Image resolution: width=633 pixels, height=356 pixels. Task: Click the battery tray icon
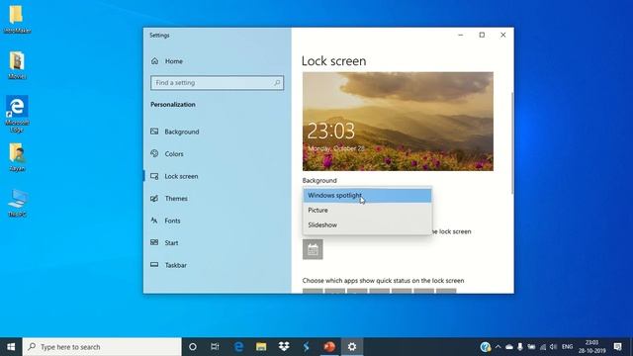[x=531, y=347]
